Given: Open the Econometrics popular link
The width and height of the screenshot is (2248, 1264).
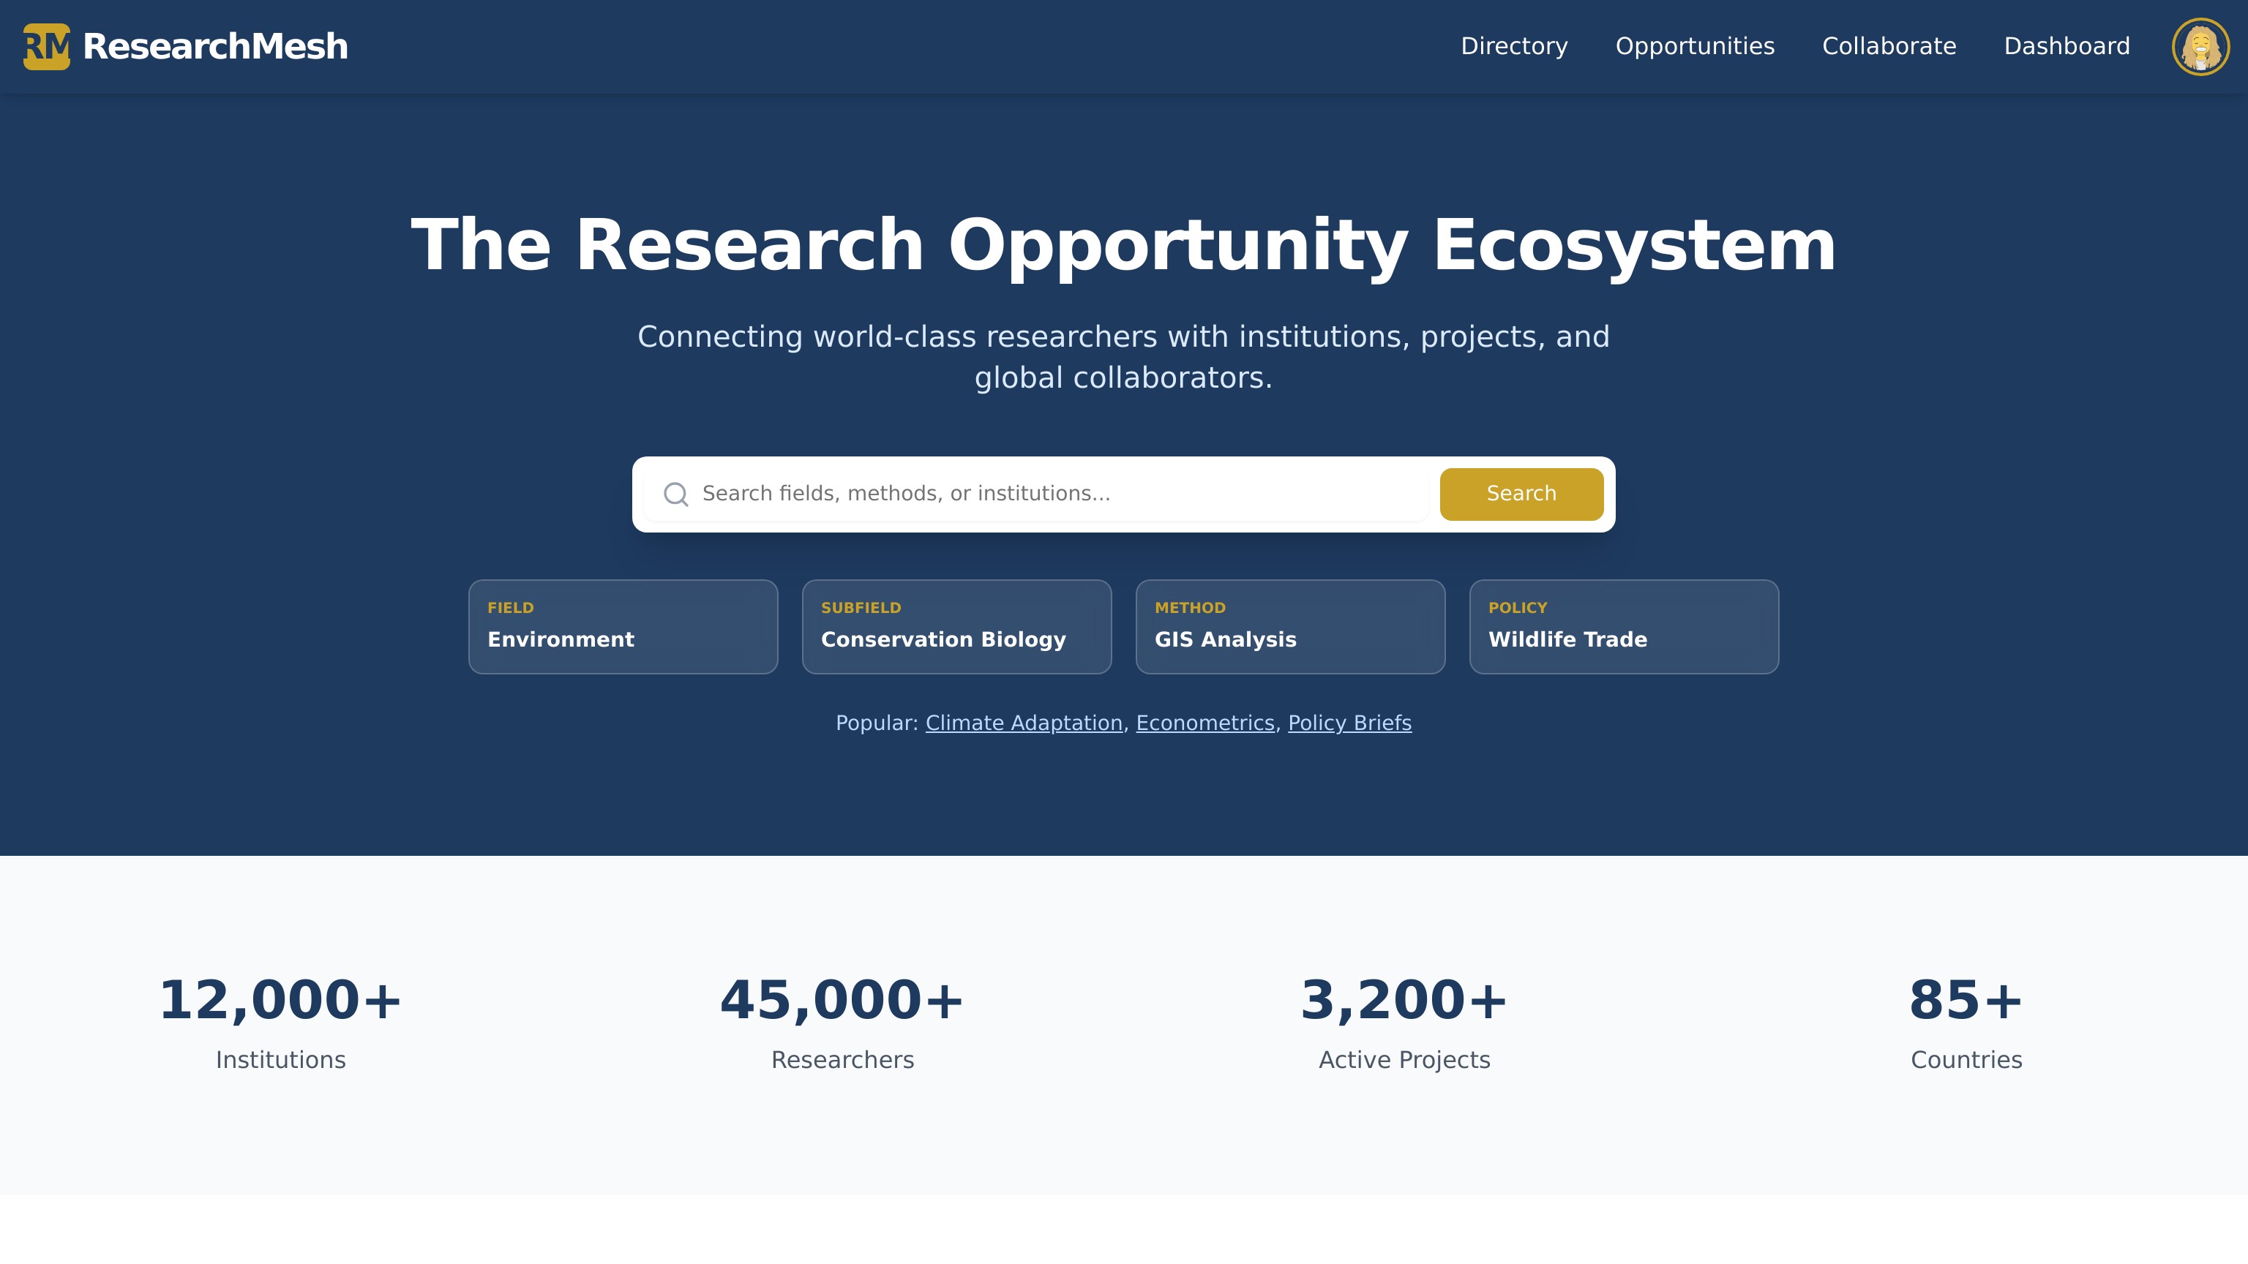Looking at the screenshot, I should pyautogui.click(x=1204, y=723).
